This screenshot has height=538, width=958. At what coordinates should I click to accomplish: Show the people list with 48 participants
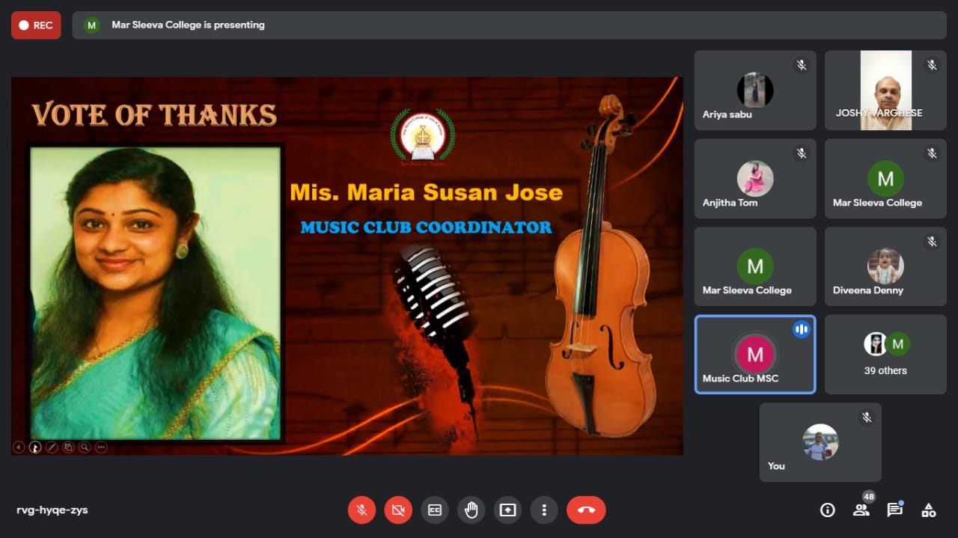pos(861,510)
